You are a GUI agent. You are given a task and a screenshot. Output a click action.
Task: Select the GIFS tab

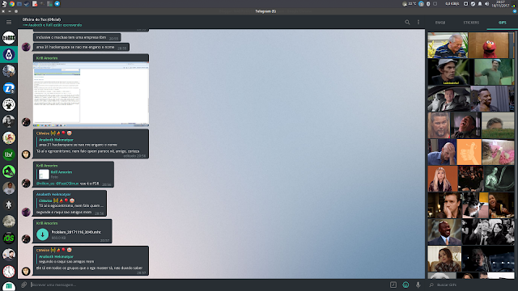click(x=503, y=23)
